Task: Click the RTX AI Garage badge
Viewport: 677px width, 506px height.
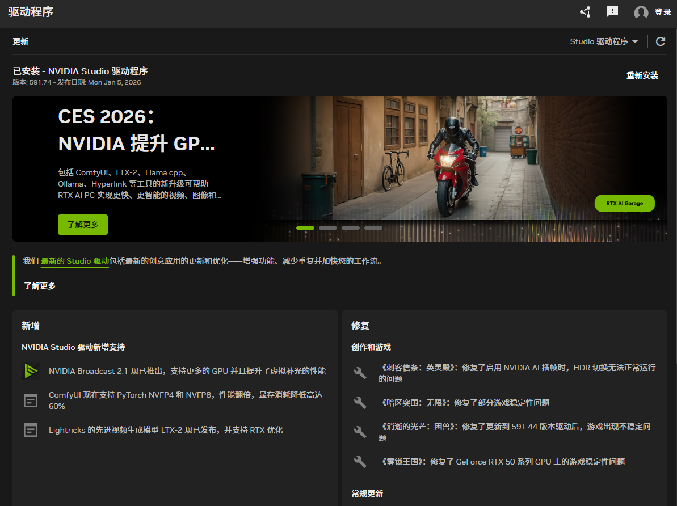Action: point(624,203)
